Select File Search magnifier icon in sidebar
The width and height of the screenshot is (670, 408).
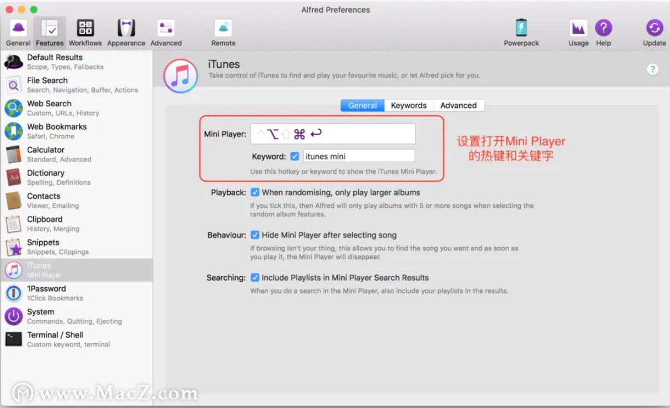(14, 85)
